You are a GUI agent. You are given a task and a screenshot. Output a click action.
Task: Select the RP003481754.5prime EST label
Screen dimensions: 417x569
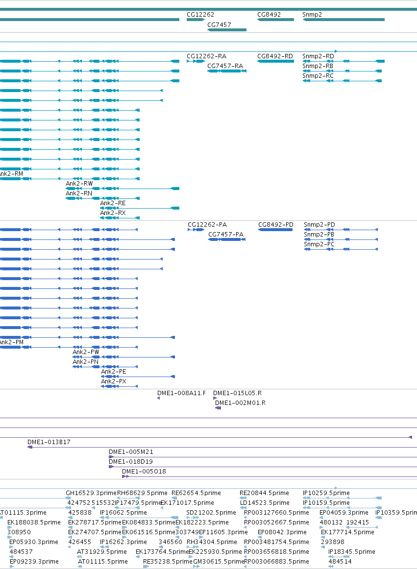tap(276, 542)
